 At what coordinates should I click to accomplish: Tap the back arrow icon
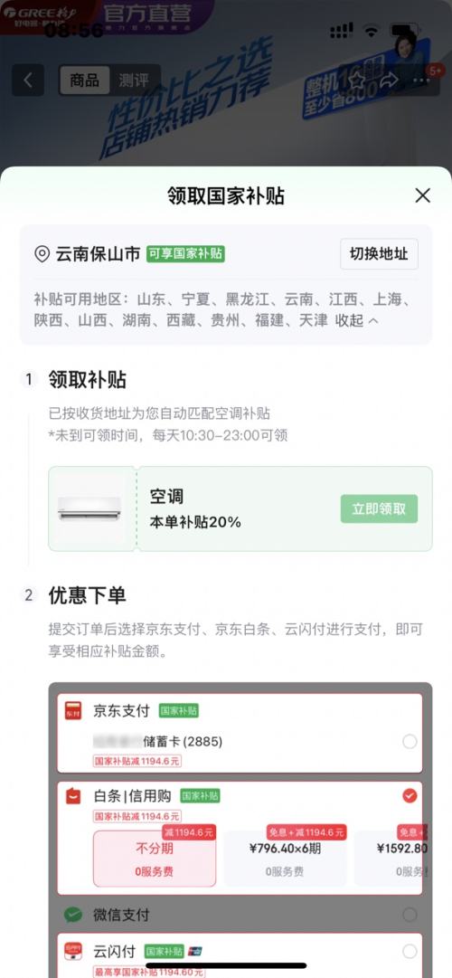click(x=28, y=80)
